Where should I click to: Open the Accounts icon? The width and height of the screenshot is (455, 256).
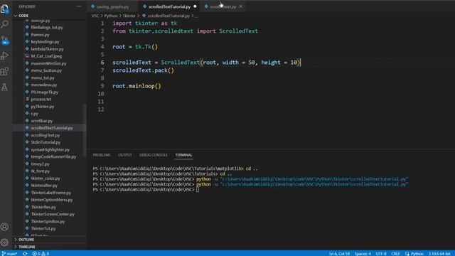click(x=5, y=227)
